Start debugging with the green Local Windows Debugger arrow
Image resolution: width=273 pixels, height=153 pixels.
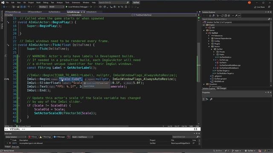(x=67, y=7)
